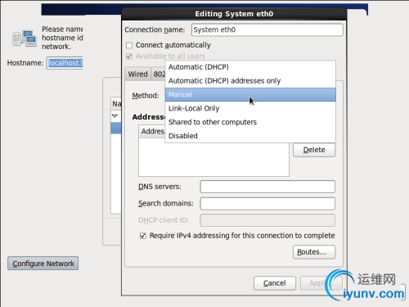Choose Automatic (DHCP) addresses only
This screenshot has width=409, height=307.
pos(250,81)
